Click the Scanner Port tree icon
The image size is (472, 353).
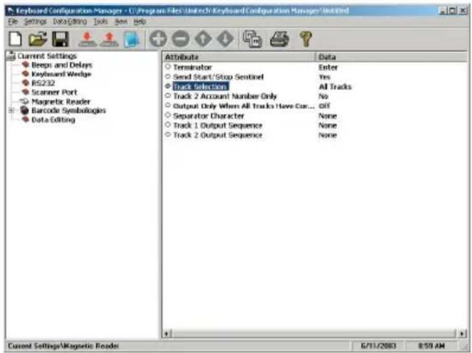26,91
